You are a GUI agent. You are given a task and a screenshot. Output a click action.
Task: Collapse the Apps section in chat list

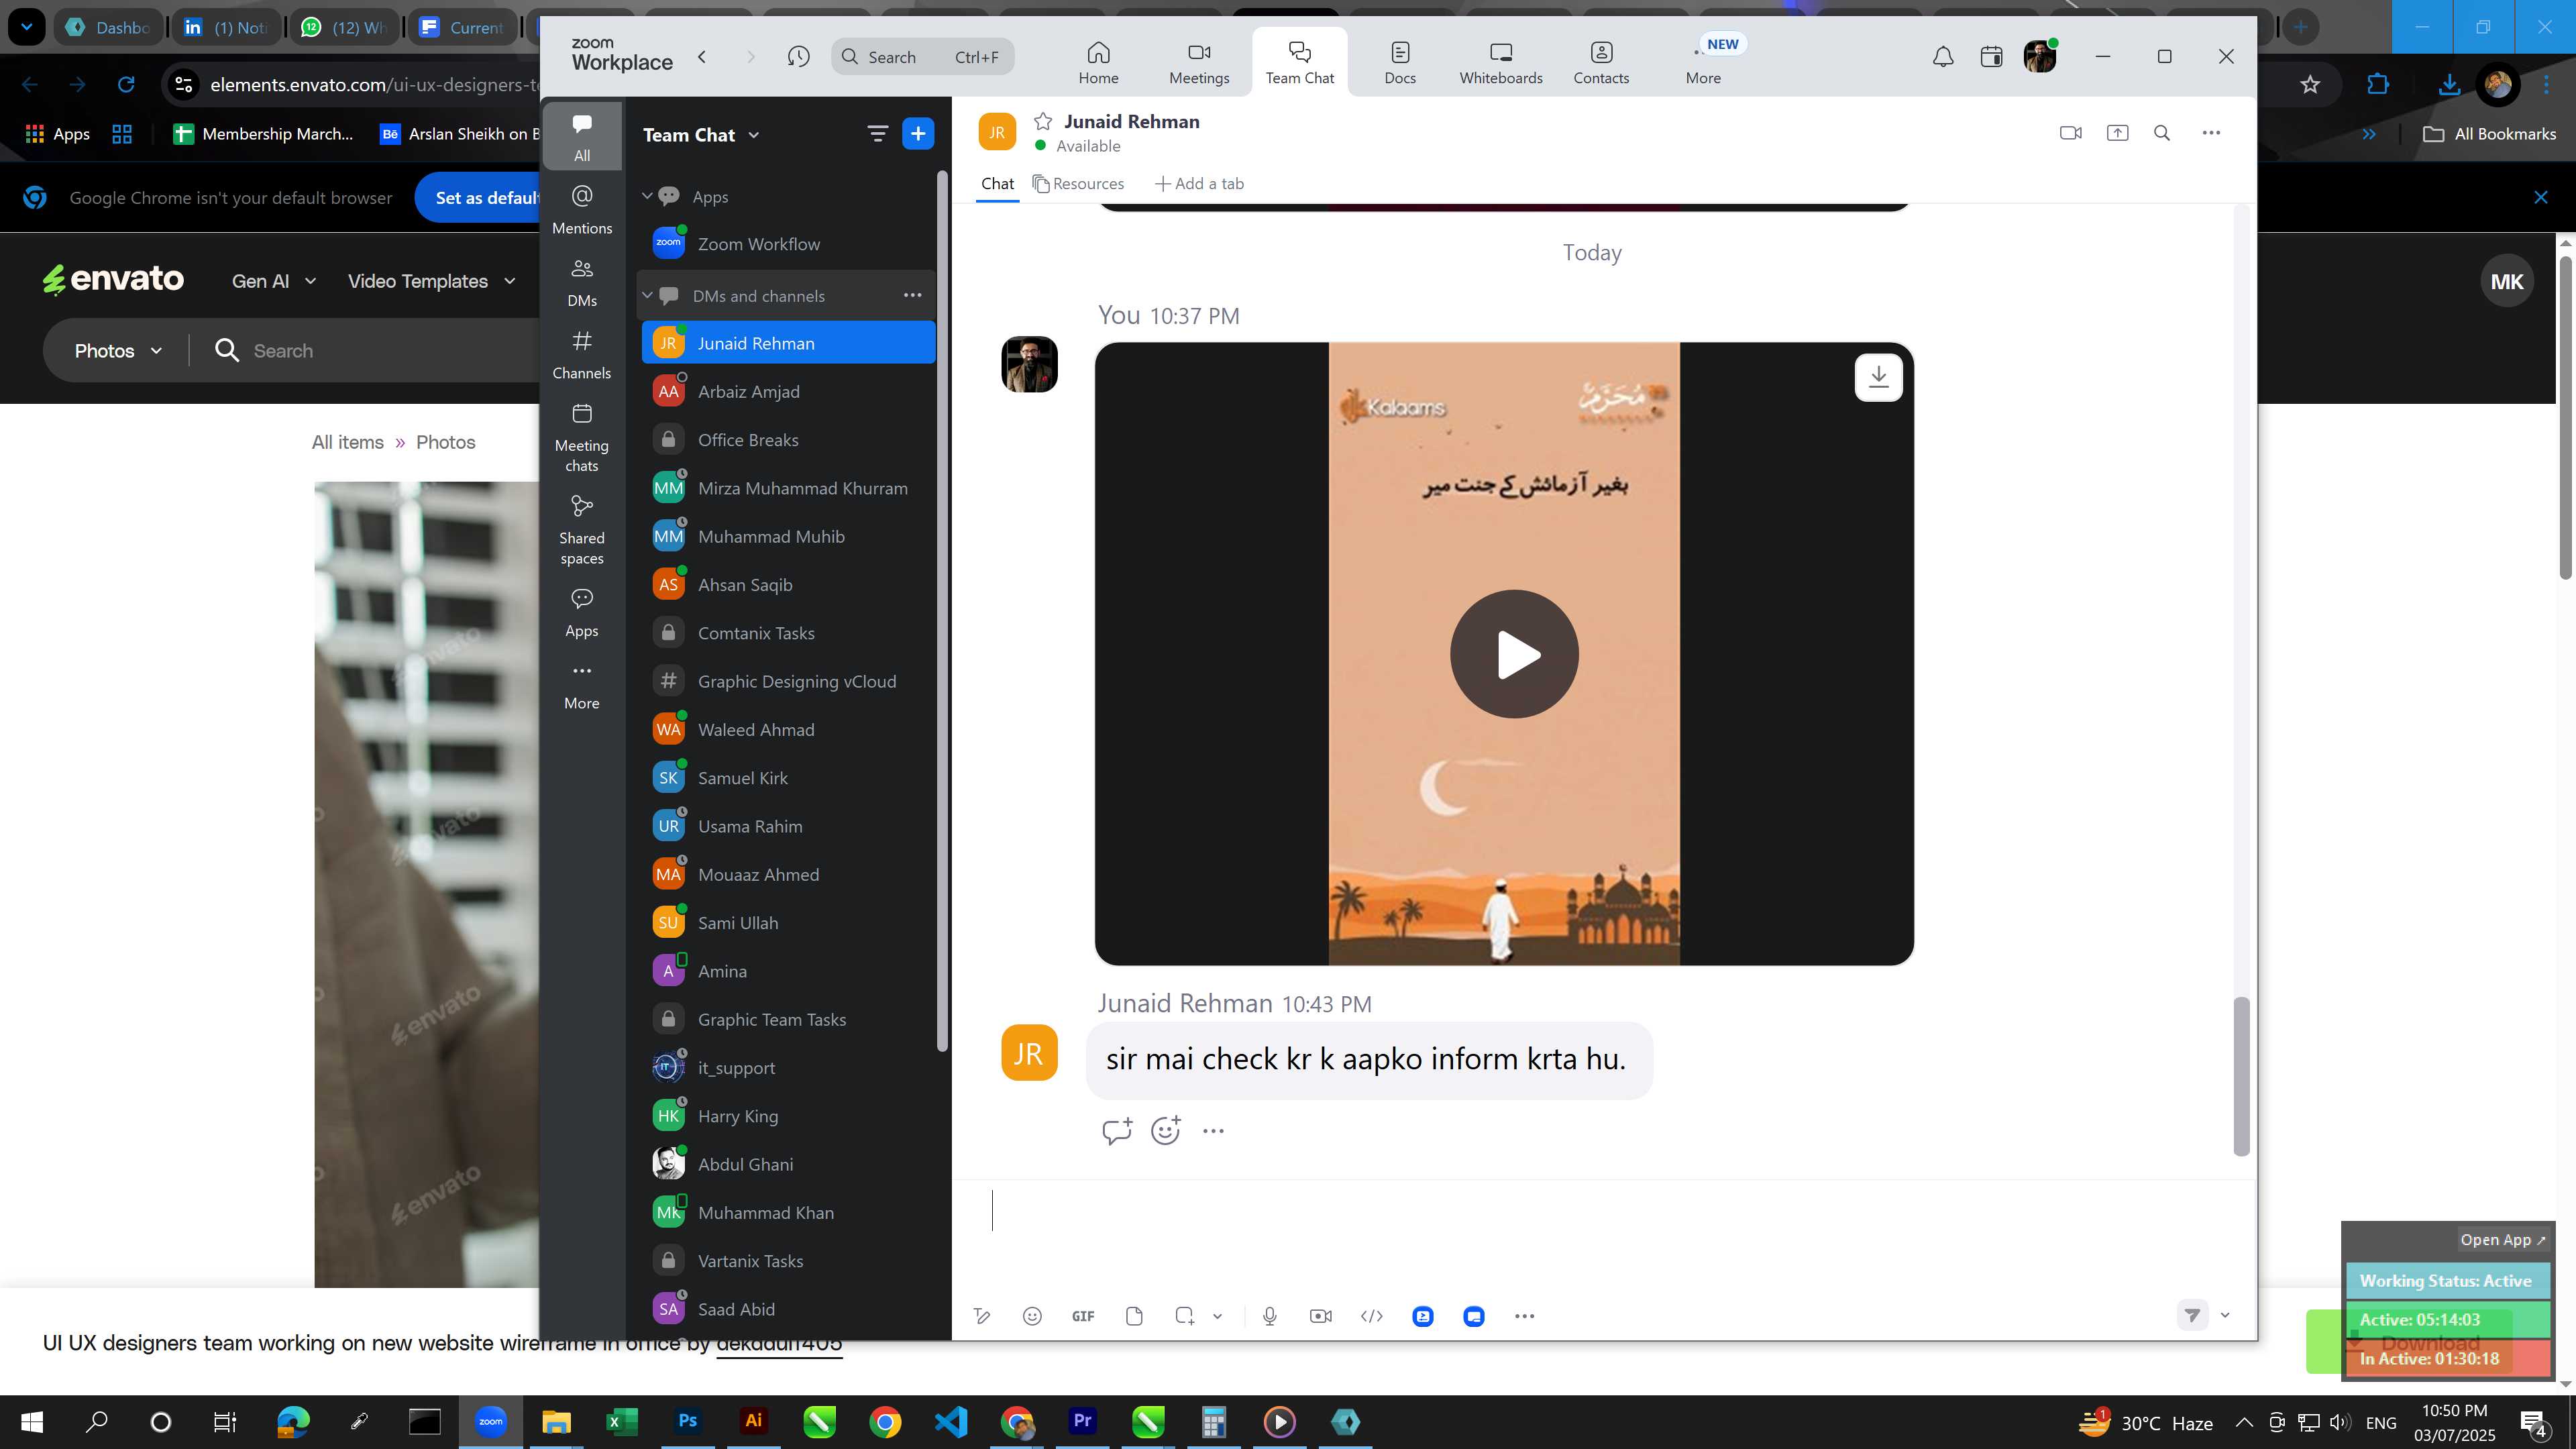tap(647, 196)
